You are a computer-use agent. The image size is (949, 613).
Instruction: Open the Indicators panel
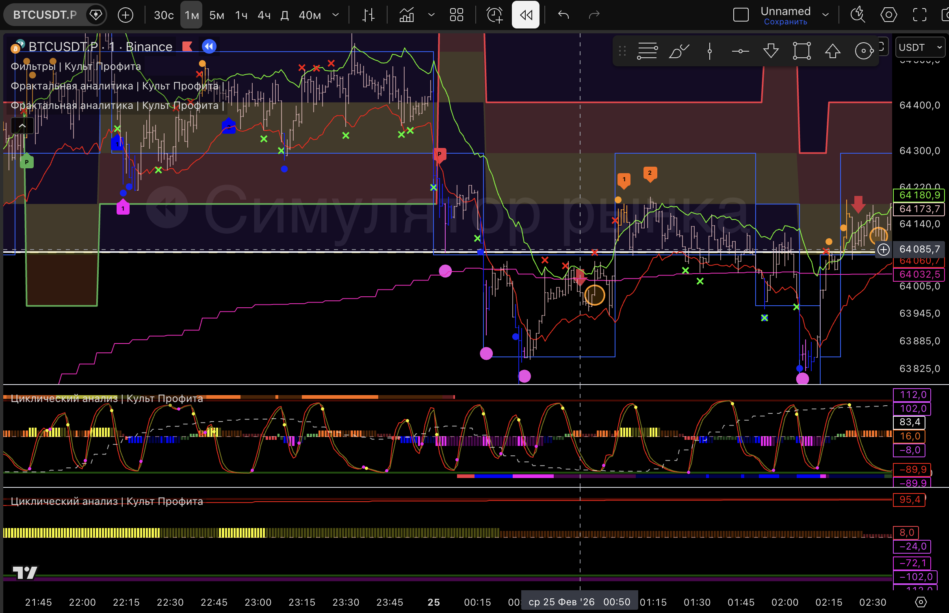(x=407, y=15)
